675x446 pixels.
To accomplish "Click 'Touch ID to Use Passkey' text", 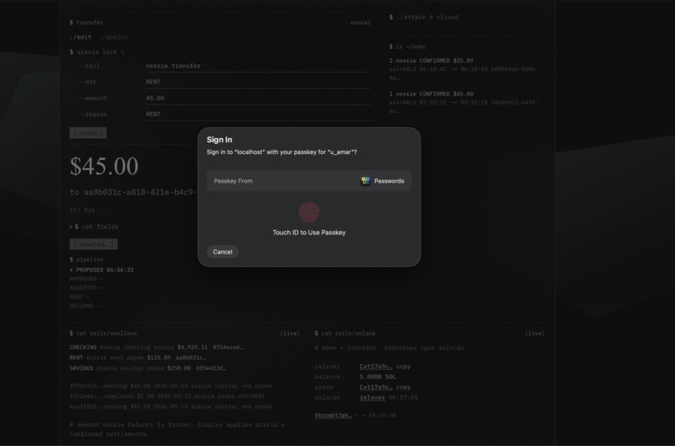I will click(x=309, y=233).
